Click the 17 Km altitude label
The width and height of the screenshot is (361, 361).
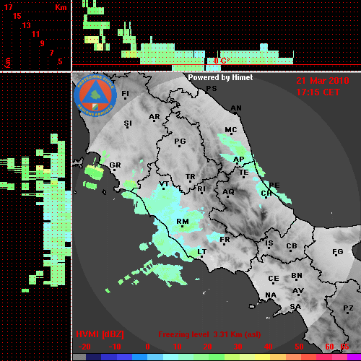click(x=9, y=7)
